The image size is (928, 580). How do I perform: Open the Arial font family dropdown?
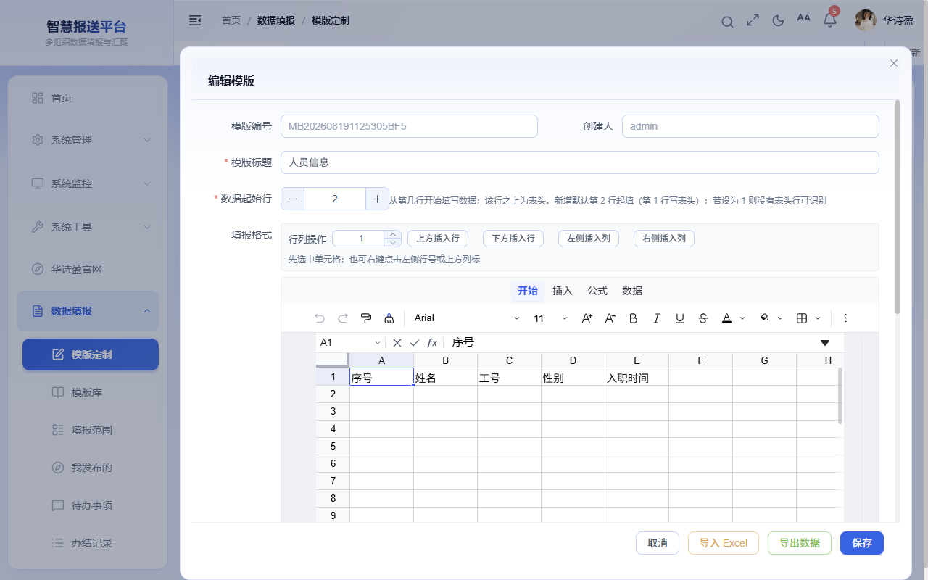pos(467,318)
